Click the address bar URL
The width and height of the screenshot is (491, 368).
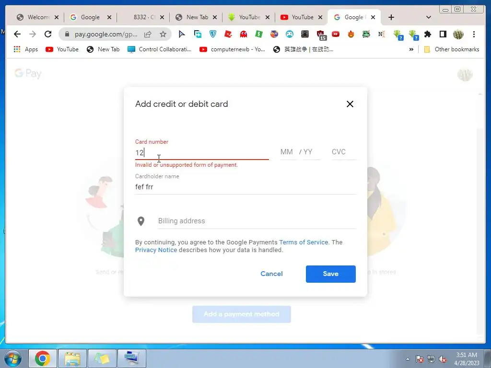106,34
